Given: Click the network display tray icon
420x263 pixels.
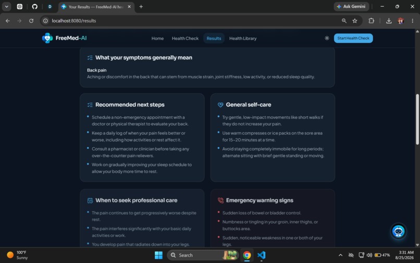Looking at the screenshot, I should [361, 255].
